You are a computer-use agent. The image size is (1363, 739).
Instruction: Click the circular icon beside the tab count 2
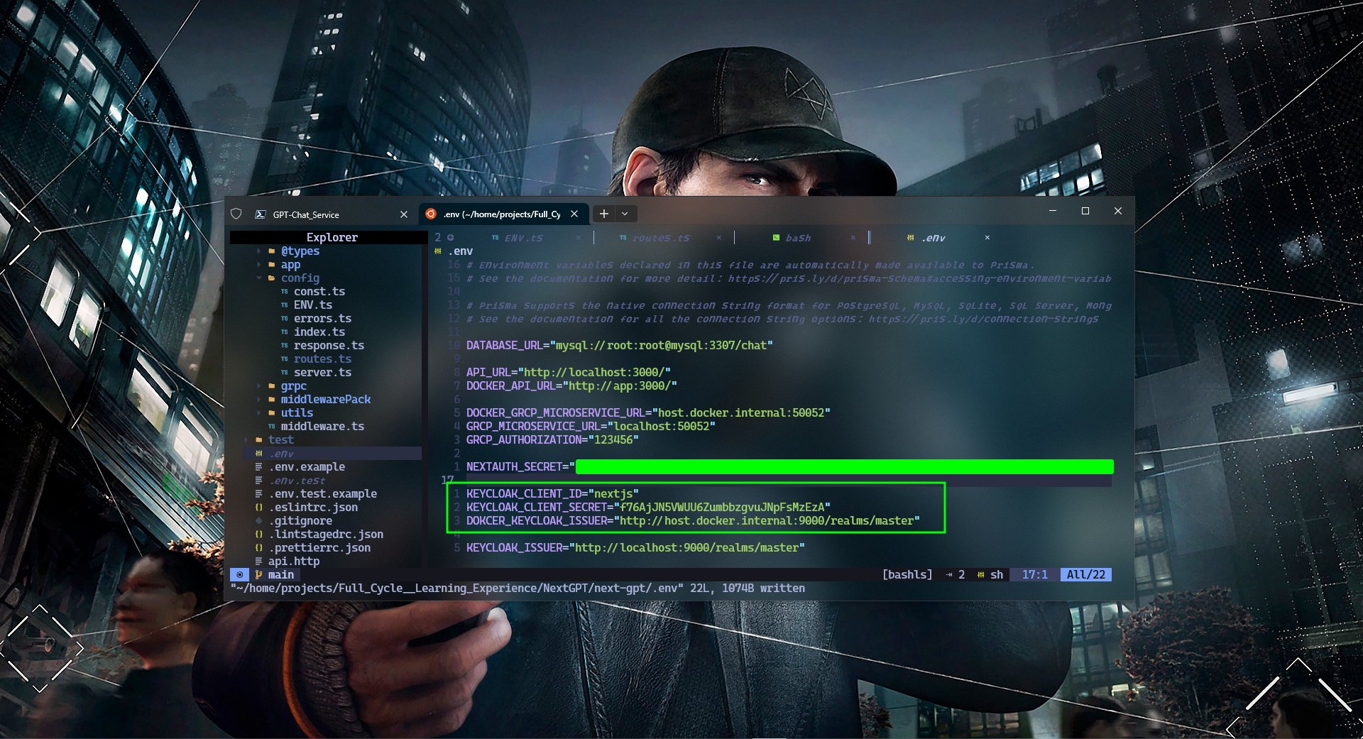pos(450,237)
